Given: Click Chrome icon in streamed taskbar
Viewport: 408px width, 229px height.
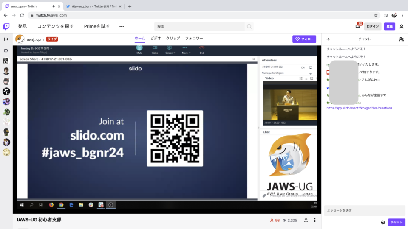Looking at the screenshot, I should pyautogui.click(x=61, y=205).
